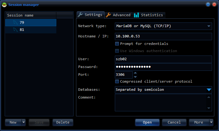The image size is (219, 131).
Task: Switch to the Statistics tab
Action: click(149, 15)
